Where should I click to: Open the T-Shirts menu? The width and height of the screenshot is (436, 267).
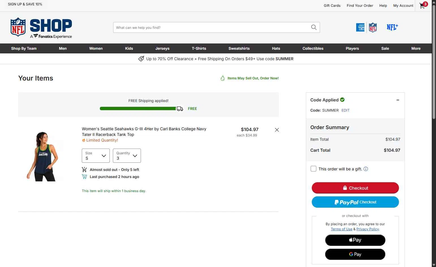(199, 48)
